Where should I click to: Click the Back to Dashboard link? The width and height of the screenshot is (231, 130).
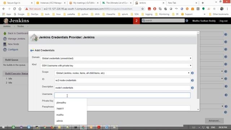[x=18, y=33]
